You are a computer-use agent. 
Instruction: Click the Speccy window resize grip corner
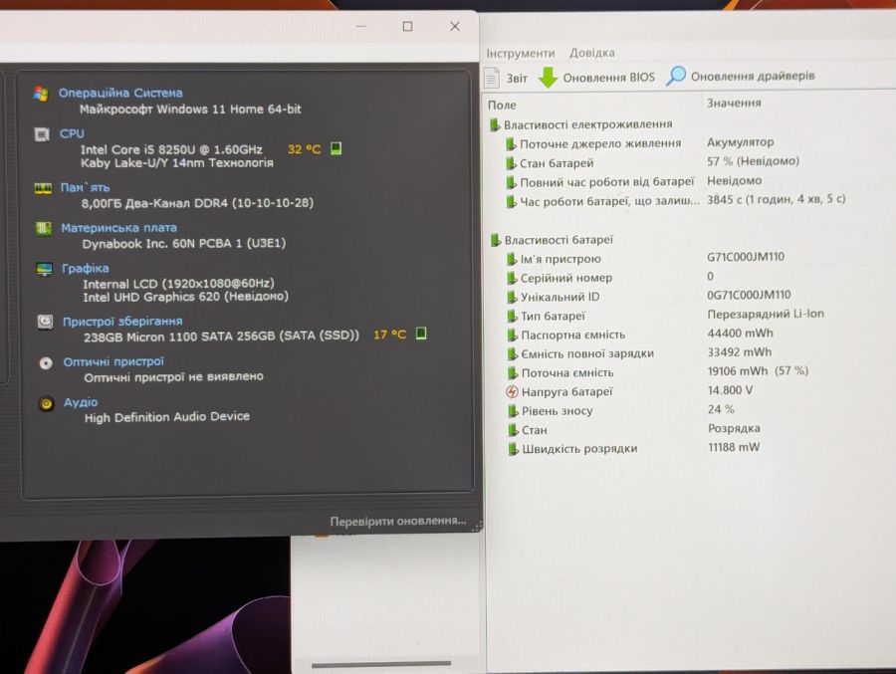477,527
